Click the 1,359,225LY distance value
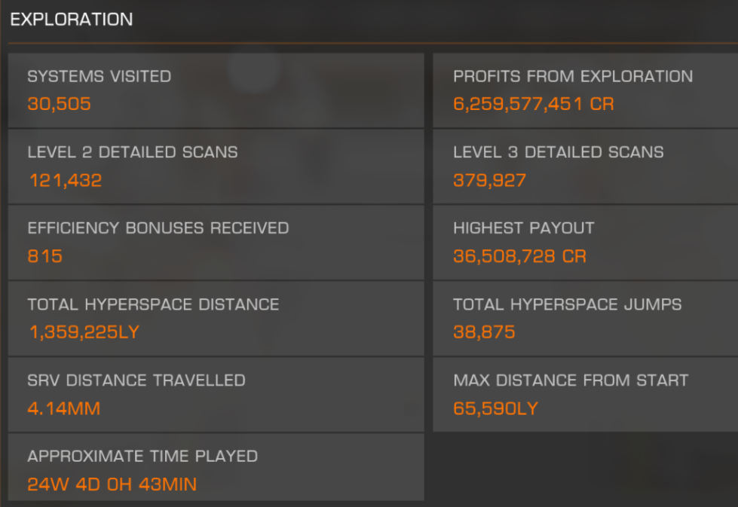The image size is (738, 507). tap(84, 332)
